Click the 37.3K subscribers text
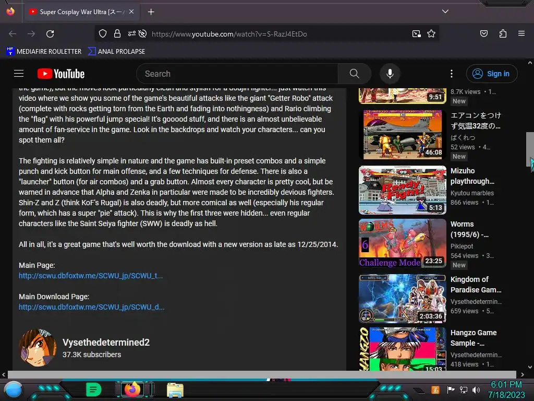This screenshot has width=534, height=401. [92, 355]
